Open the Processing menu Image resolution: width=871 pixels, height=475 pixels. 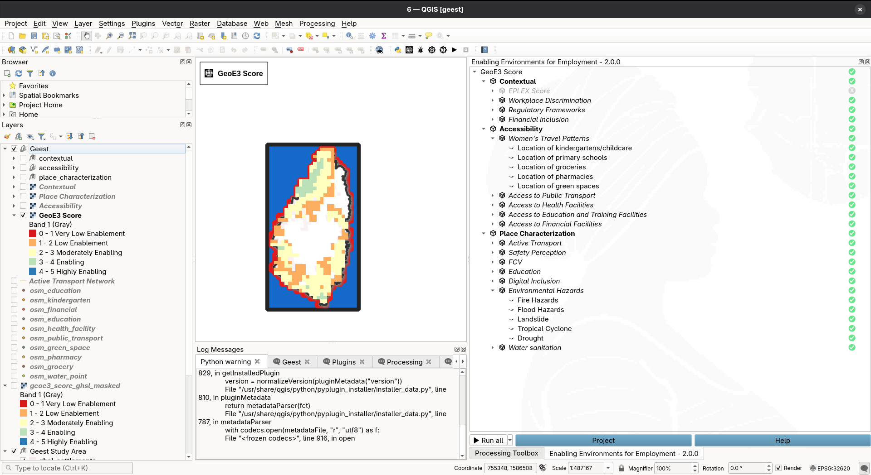pyautogui.click(x=317, y=24)
